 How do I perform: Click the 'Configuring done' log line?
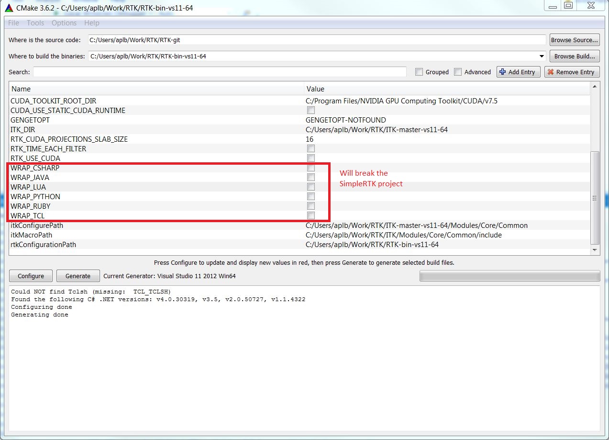[42, 307]
